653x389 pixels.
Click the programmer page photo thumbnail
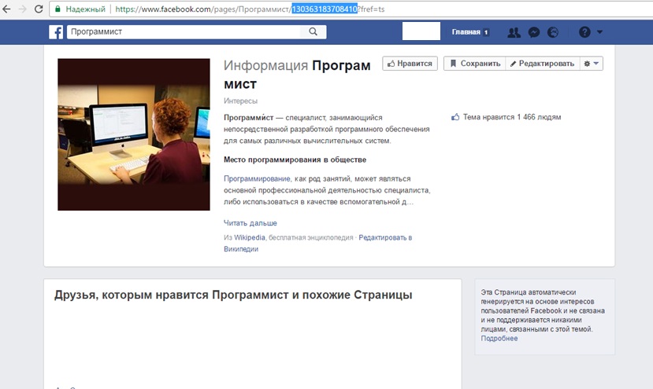tap(134, 134)
